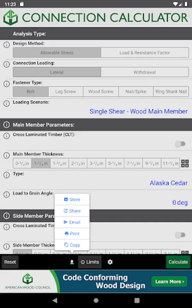Select 2-1/2 in main member thickness

pyautogui.click(x=78, y=163)
